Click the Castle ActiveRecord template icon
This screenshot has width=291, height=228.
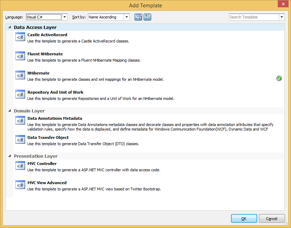pos(20,37)
